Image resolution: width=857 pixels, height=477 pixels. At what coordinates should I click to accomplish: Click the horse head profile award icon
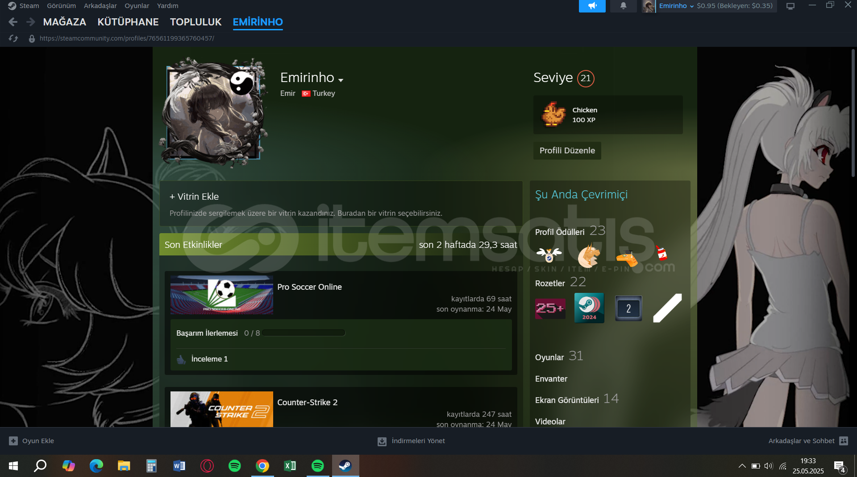[x=588, y=255]
